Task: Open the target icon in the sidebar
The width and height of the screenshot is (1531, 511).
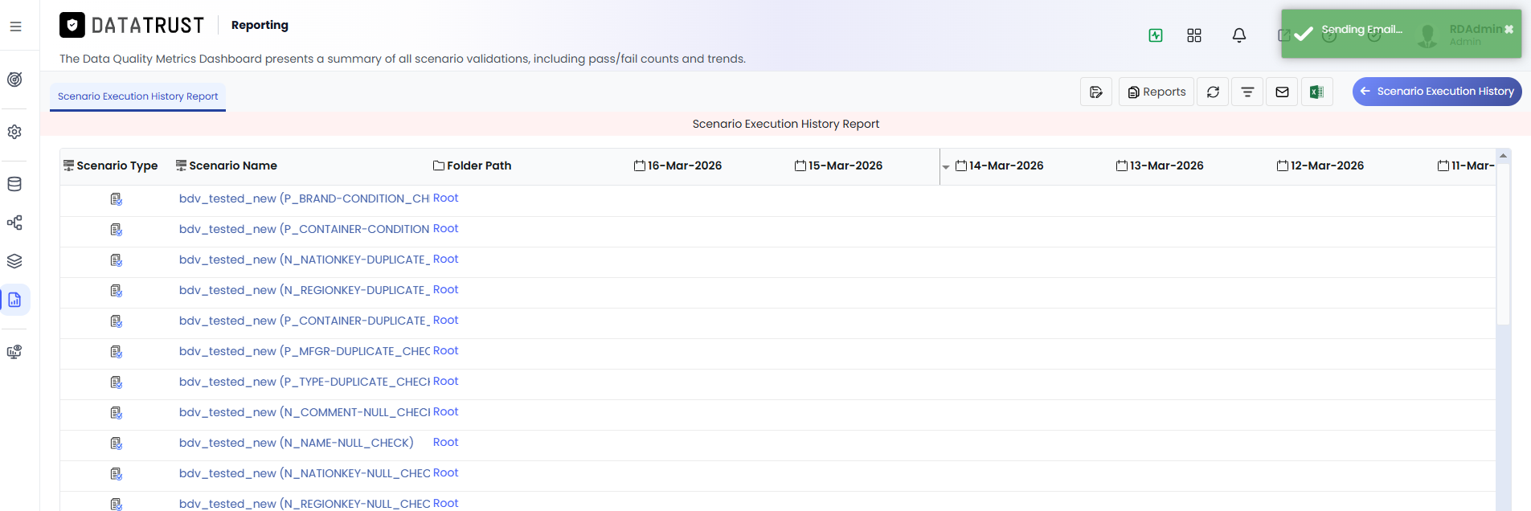Action: pyautogui.click(x=14, y=80)
